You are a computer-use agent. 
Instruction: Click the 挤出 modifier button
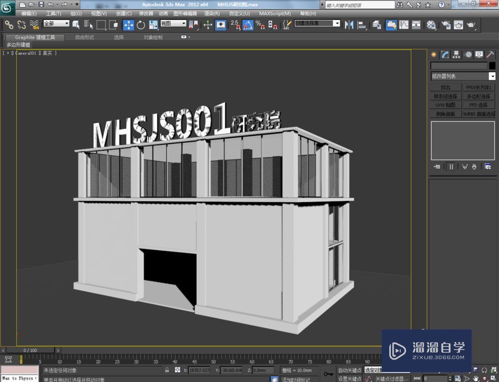[x=445, y=87]
